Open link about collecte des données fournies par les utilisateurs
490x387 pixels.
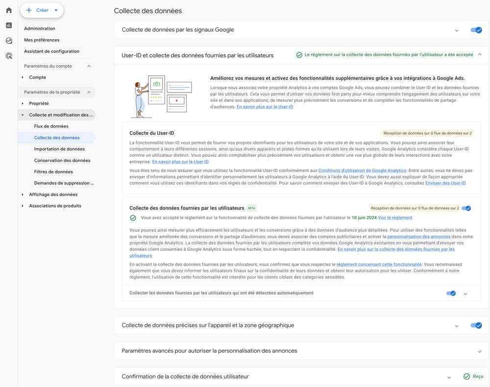pyautogui.click(x=396, y=249)
